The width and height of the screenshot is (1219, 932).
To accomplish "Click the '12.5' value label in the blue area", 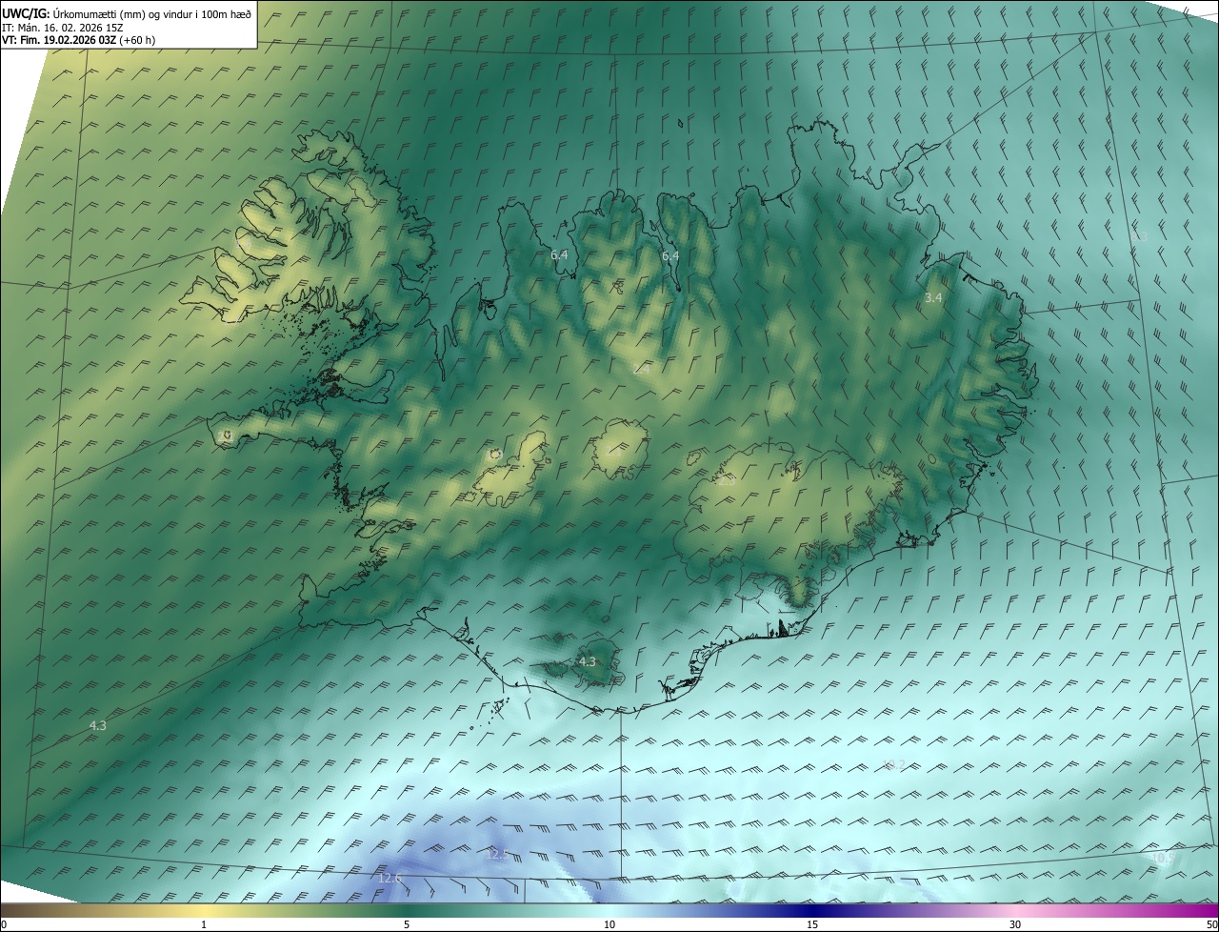I will point(497,855).
